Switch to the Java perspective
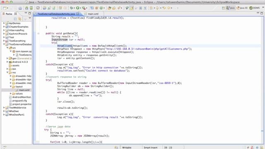This screenshot has height=149, width=265. click(231, 8)
